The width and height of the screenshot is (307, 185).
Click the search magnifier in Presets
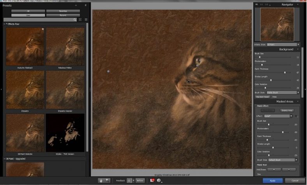click(74, 19)
